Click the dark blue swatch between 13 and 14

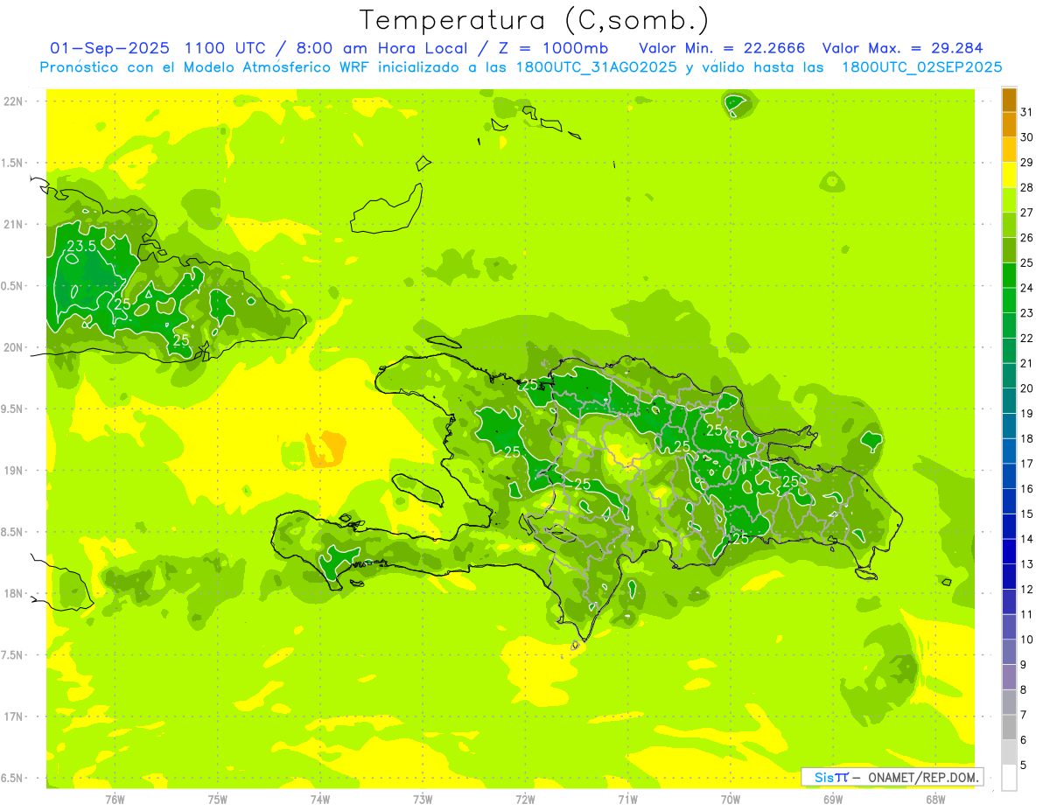tap(1009, 551)
